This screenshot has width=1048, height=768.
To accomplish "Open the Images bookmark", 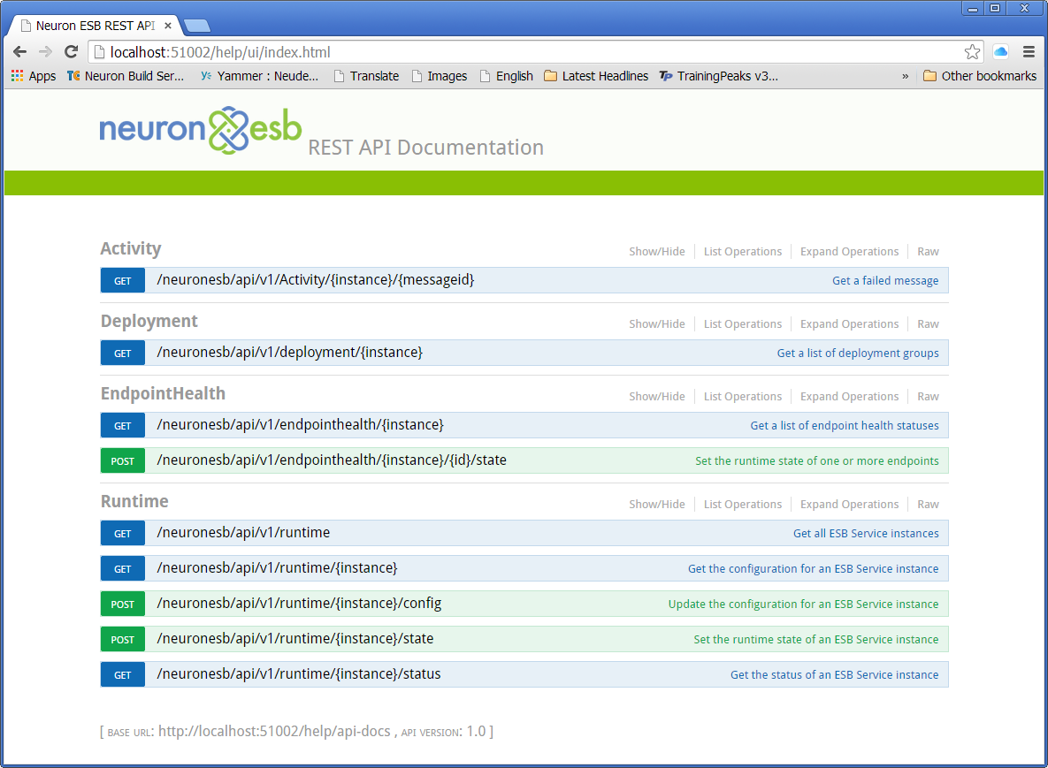I will (440, 76).
